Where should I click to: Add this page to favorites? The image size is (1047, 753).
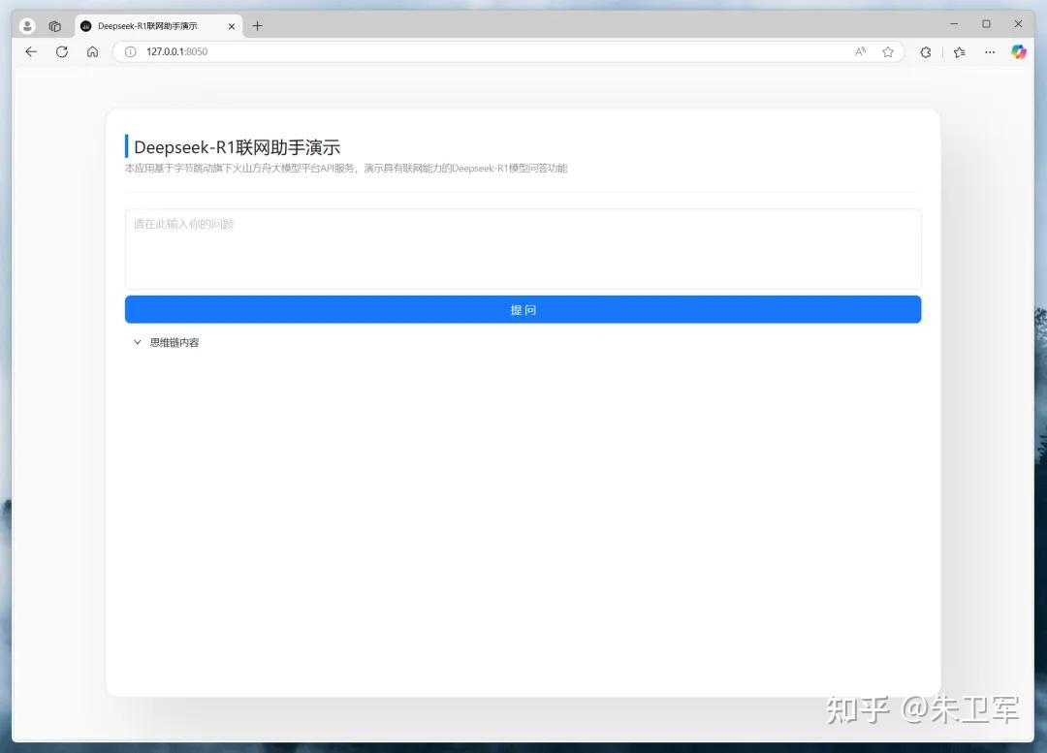click(x=888, y=51)
